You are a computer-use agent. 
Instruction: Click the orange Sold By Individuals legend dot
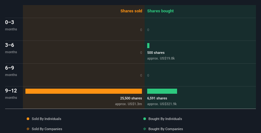(28, 119)
